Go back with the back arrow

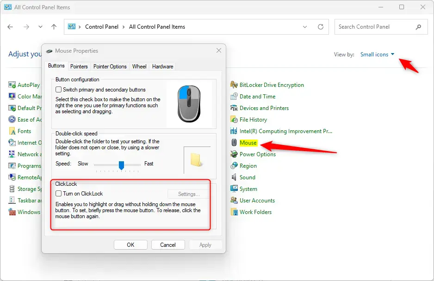[10, 27]
